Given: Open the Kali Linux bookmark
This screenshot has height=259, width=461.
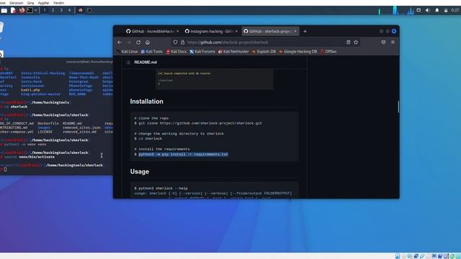Looking at the screenshot, I should tap(127, 51).
